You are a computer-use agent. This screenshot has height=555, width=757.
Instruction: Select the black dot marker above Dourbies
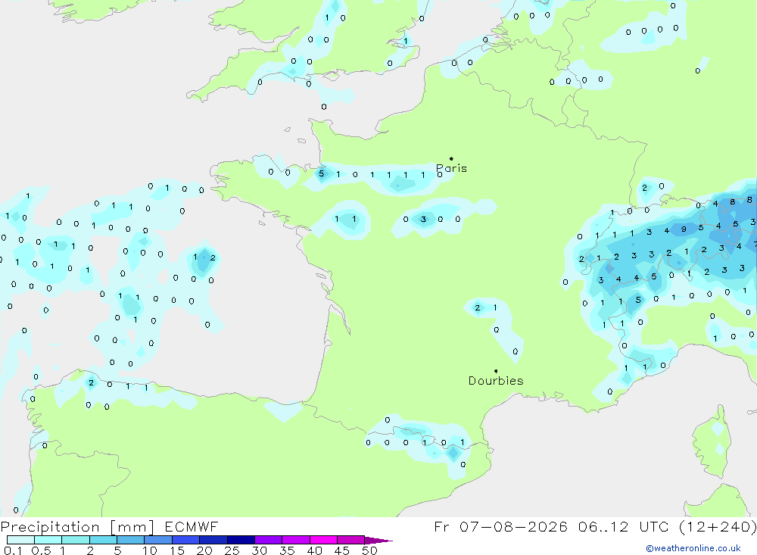click(x=496, y=371)
